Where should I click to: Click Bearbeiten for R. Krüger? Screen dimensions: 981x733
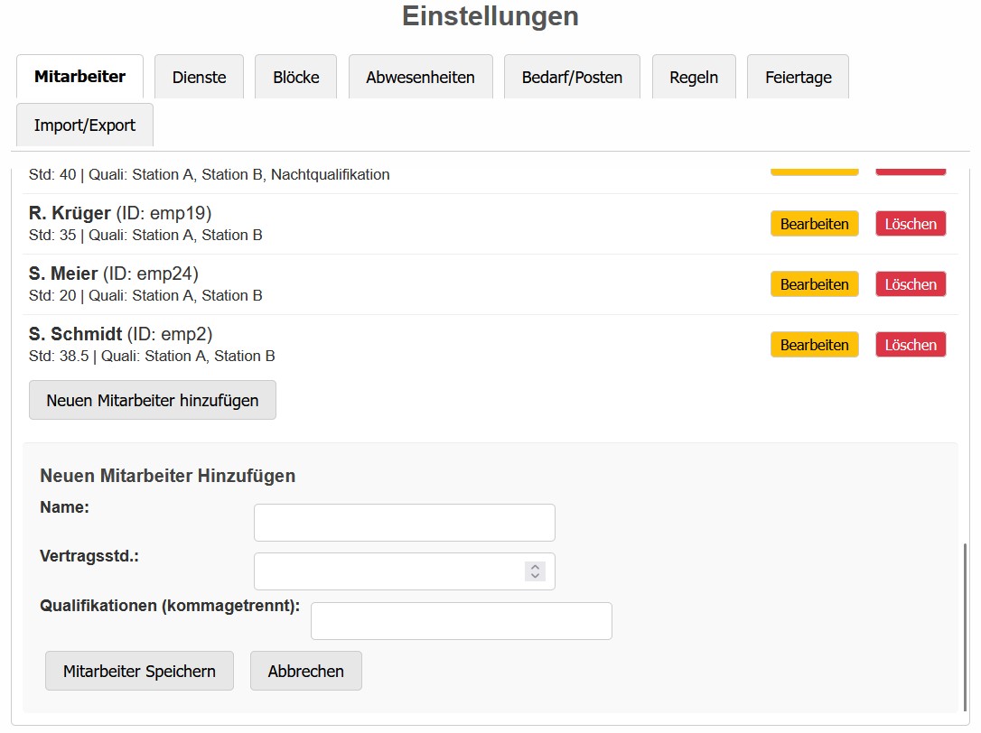[814, 224]
